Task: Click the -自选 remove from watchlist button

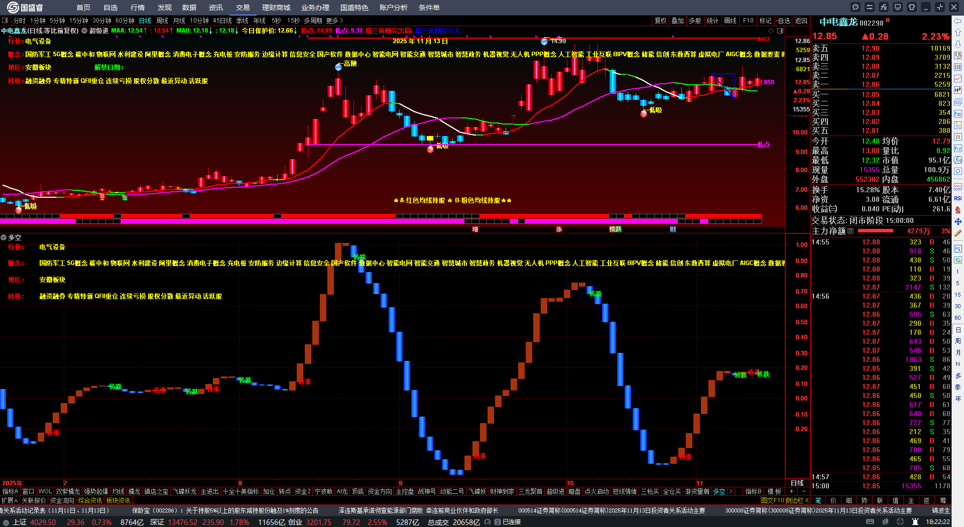Action: (x=783, y=21)
